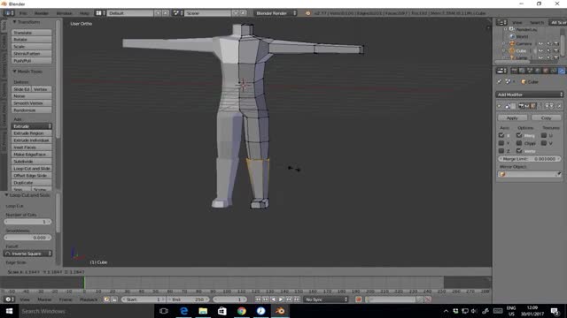Toggle the Mirror modifier X axis checkbox
This screenshot has width=567, height=318.
coord(501,135)
